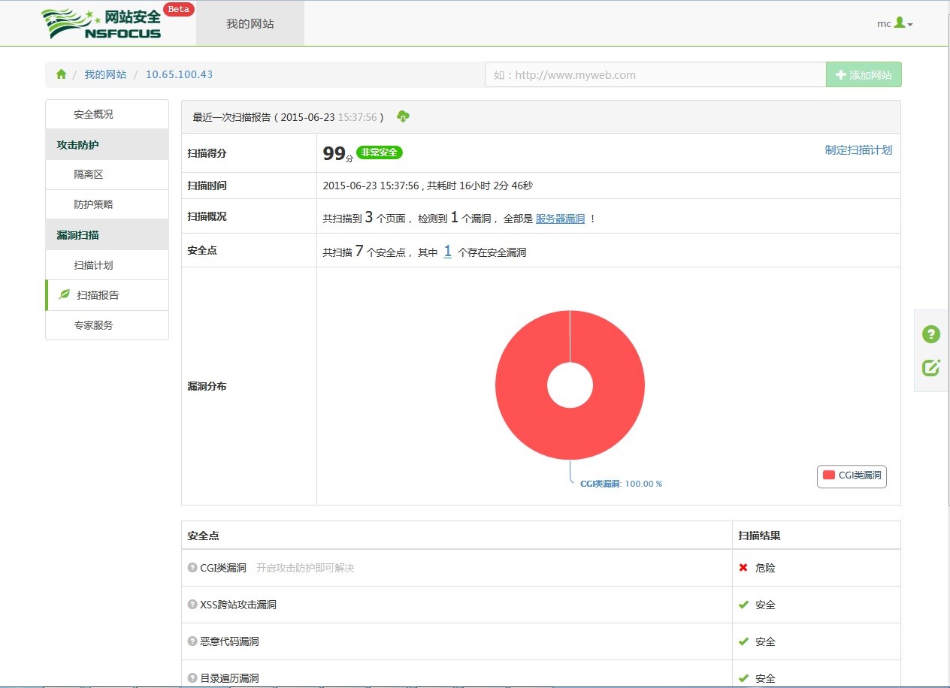Click help icon beside CGI类漏洞 row
Image resolution: width=950 pixels, height=688 pixels.
[x=192, y=568]
